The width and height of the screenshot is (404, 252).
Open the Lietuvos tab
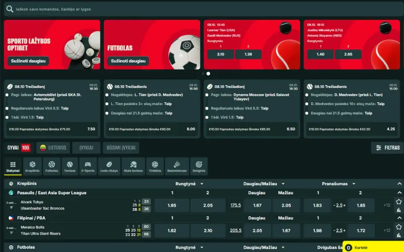53,148
